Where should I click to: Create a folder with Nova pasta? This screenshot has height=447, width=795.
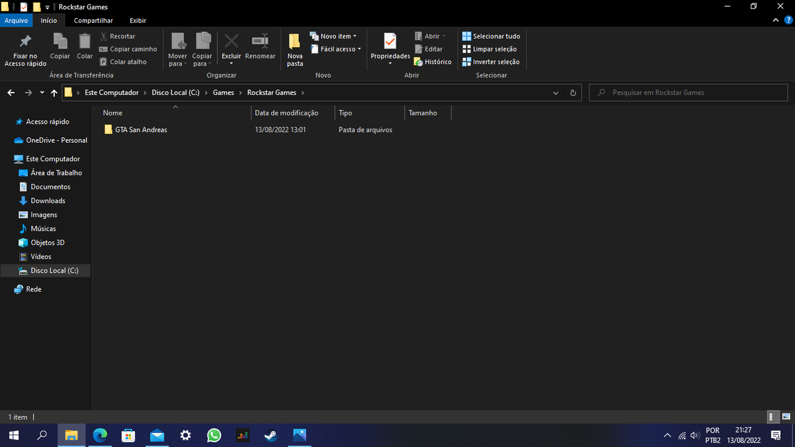(295, 50)
